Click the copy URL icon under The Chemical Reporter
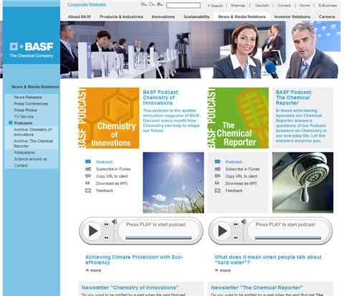The image size is (344, 296). tap(217, 176)
